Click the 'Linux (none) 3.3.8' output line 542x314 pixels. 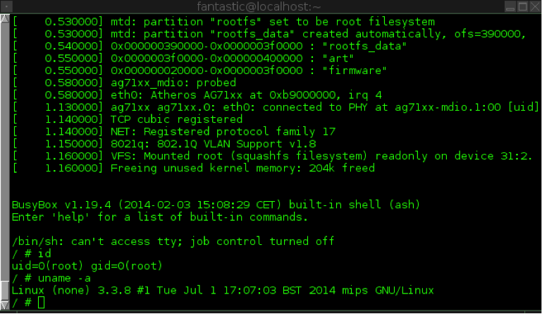coord(223,290)
